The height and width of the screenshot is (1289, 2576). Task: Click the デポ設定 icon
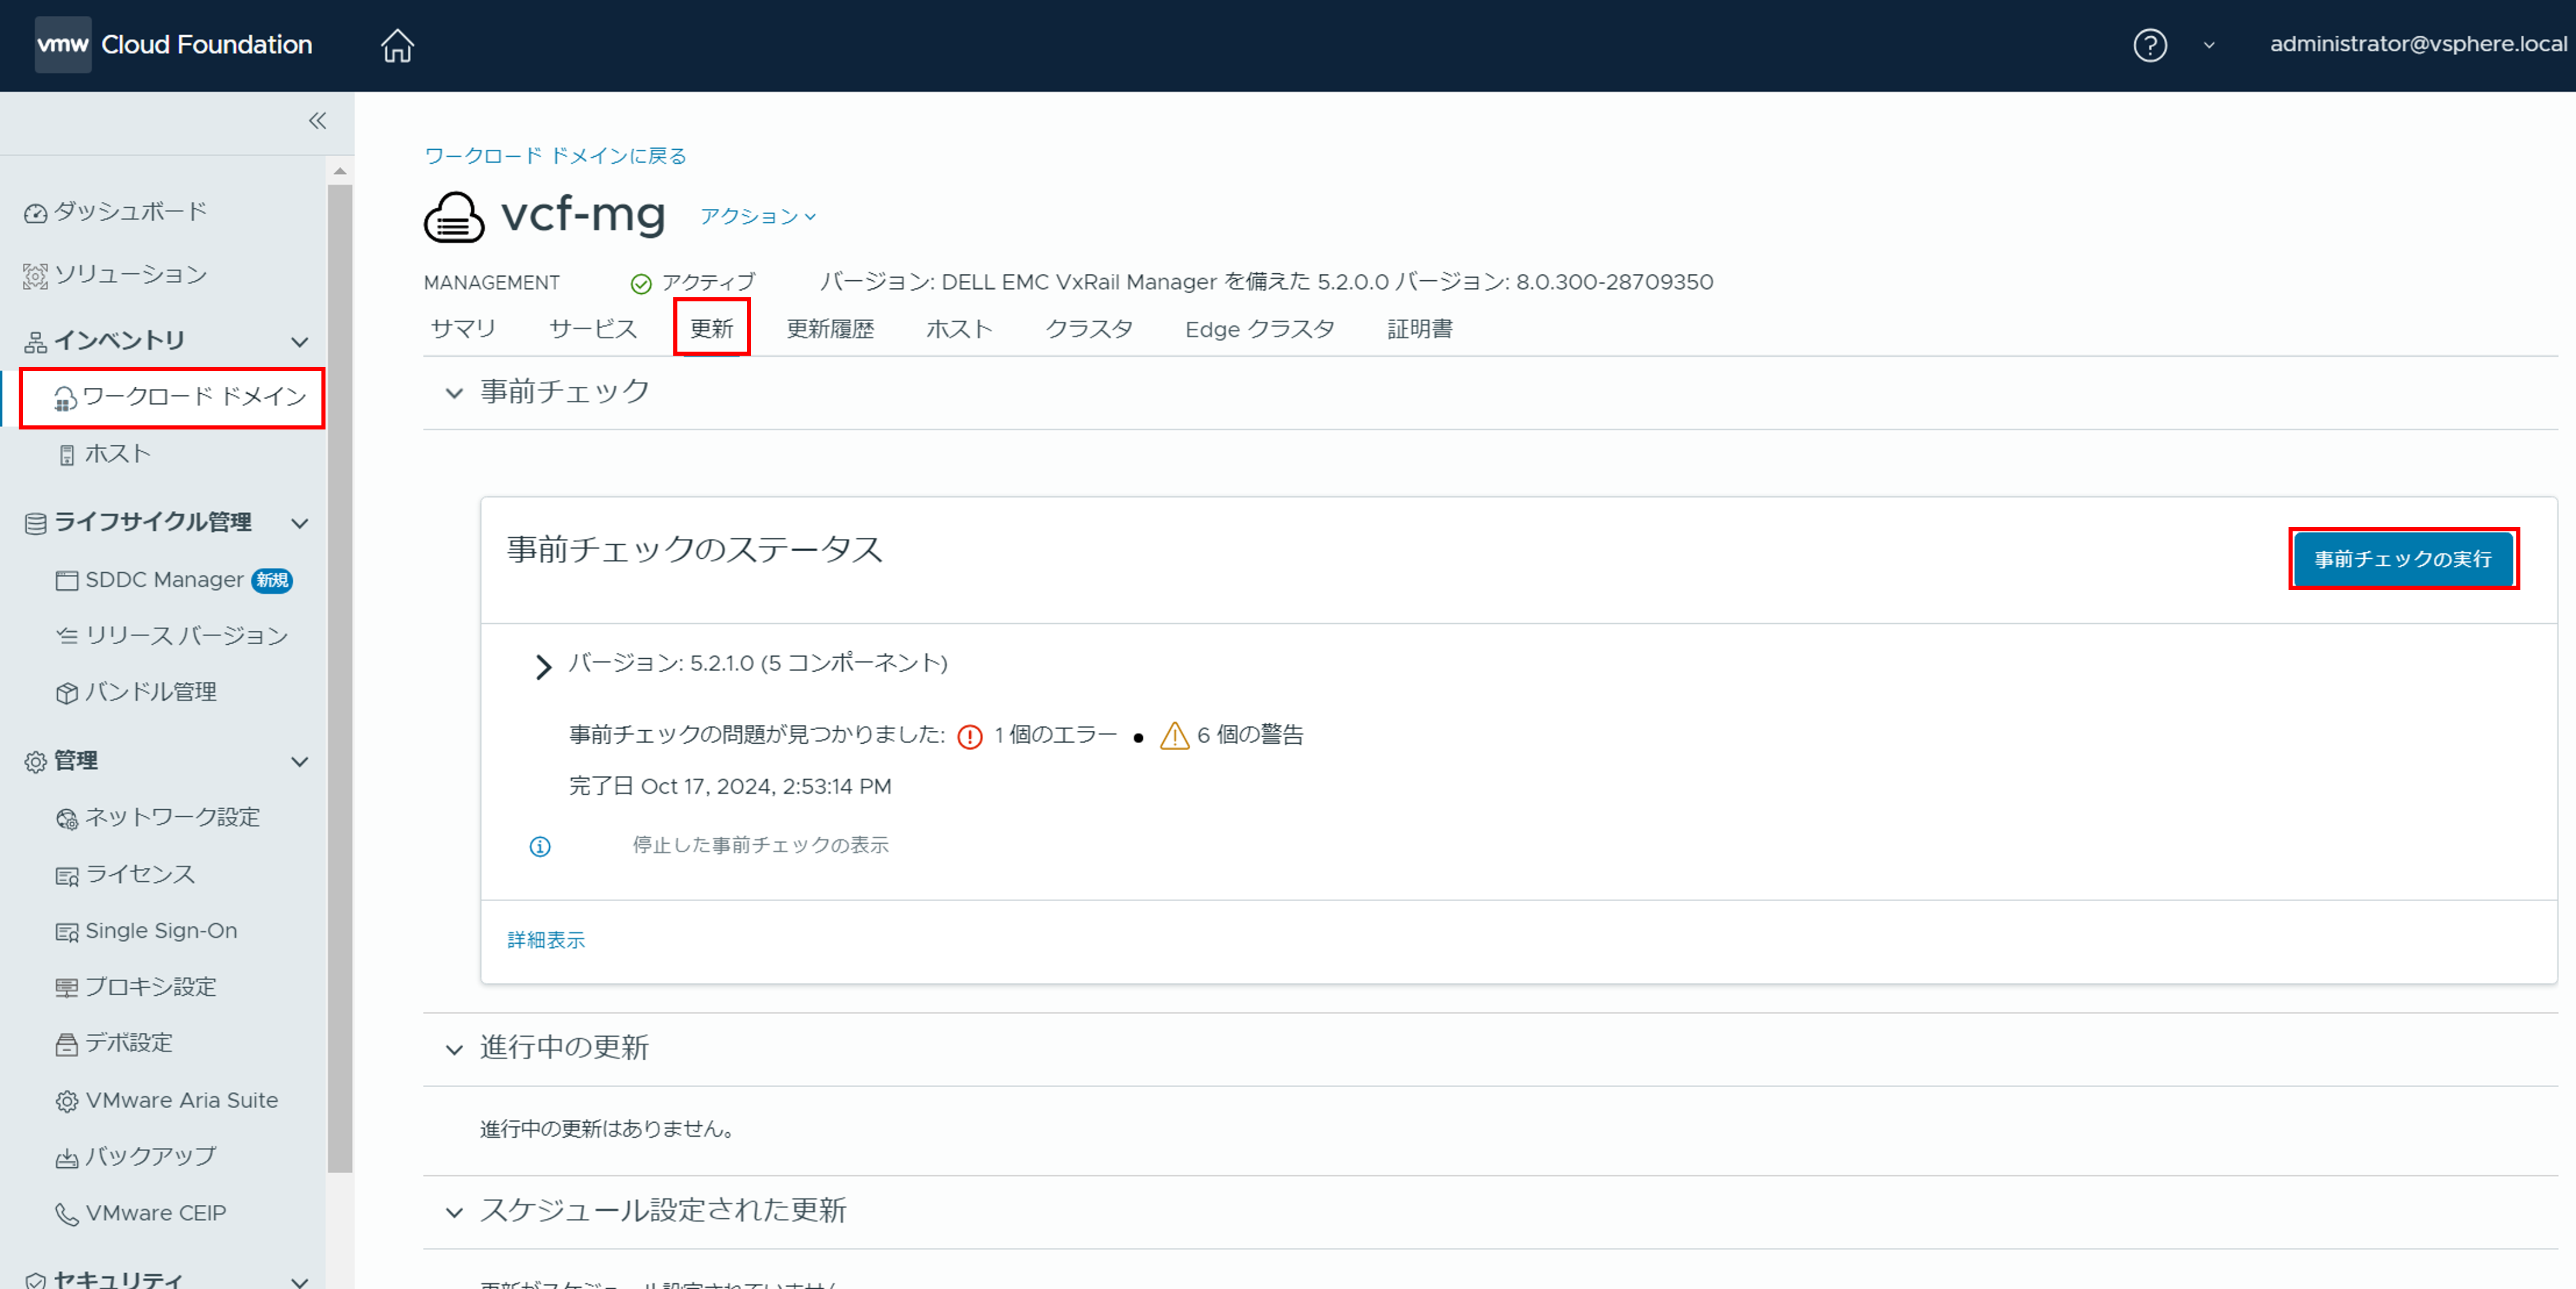pos(66,1044)
